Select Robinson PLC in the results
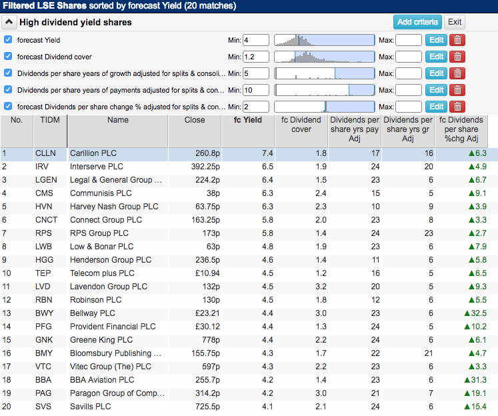The image size is (498, 416). coord(249,300)
